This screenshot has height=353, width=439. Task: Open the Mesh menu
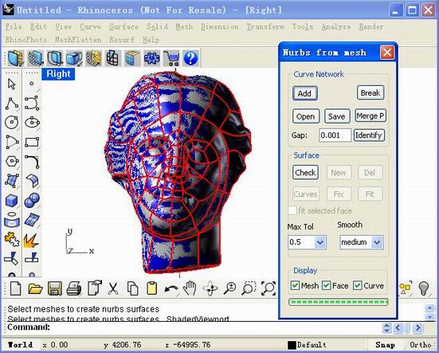[x=184, y=26]
